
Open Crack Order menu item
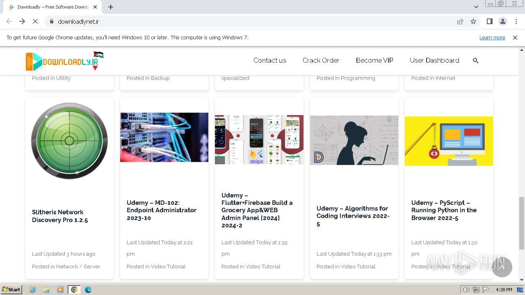point(321,60)
